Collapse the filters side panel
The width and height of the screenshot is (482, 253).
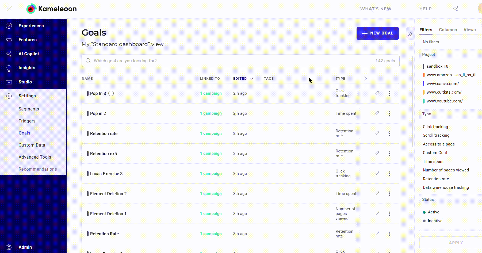[410, 34]
